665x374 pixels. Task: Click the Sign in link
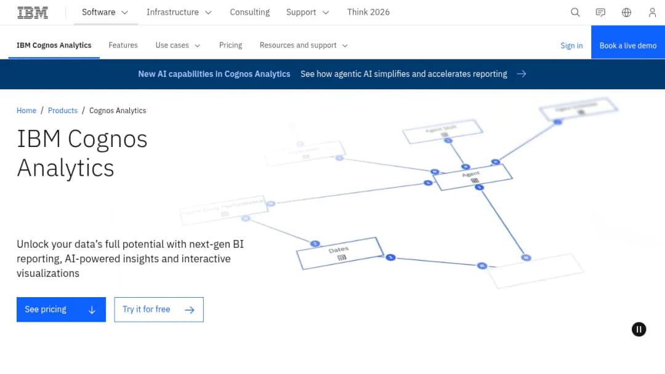[x=571, y=46]
